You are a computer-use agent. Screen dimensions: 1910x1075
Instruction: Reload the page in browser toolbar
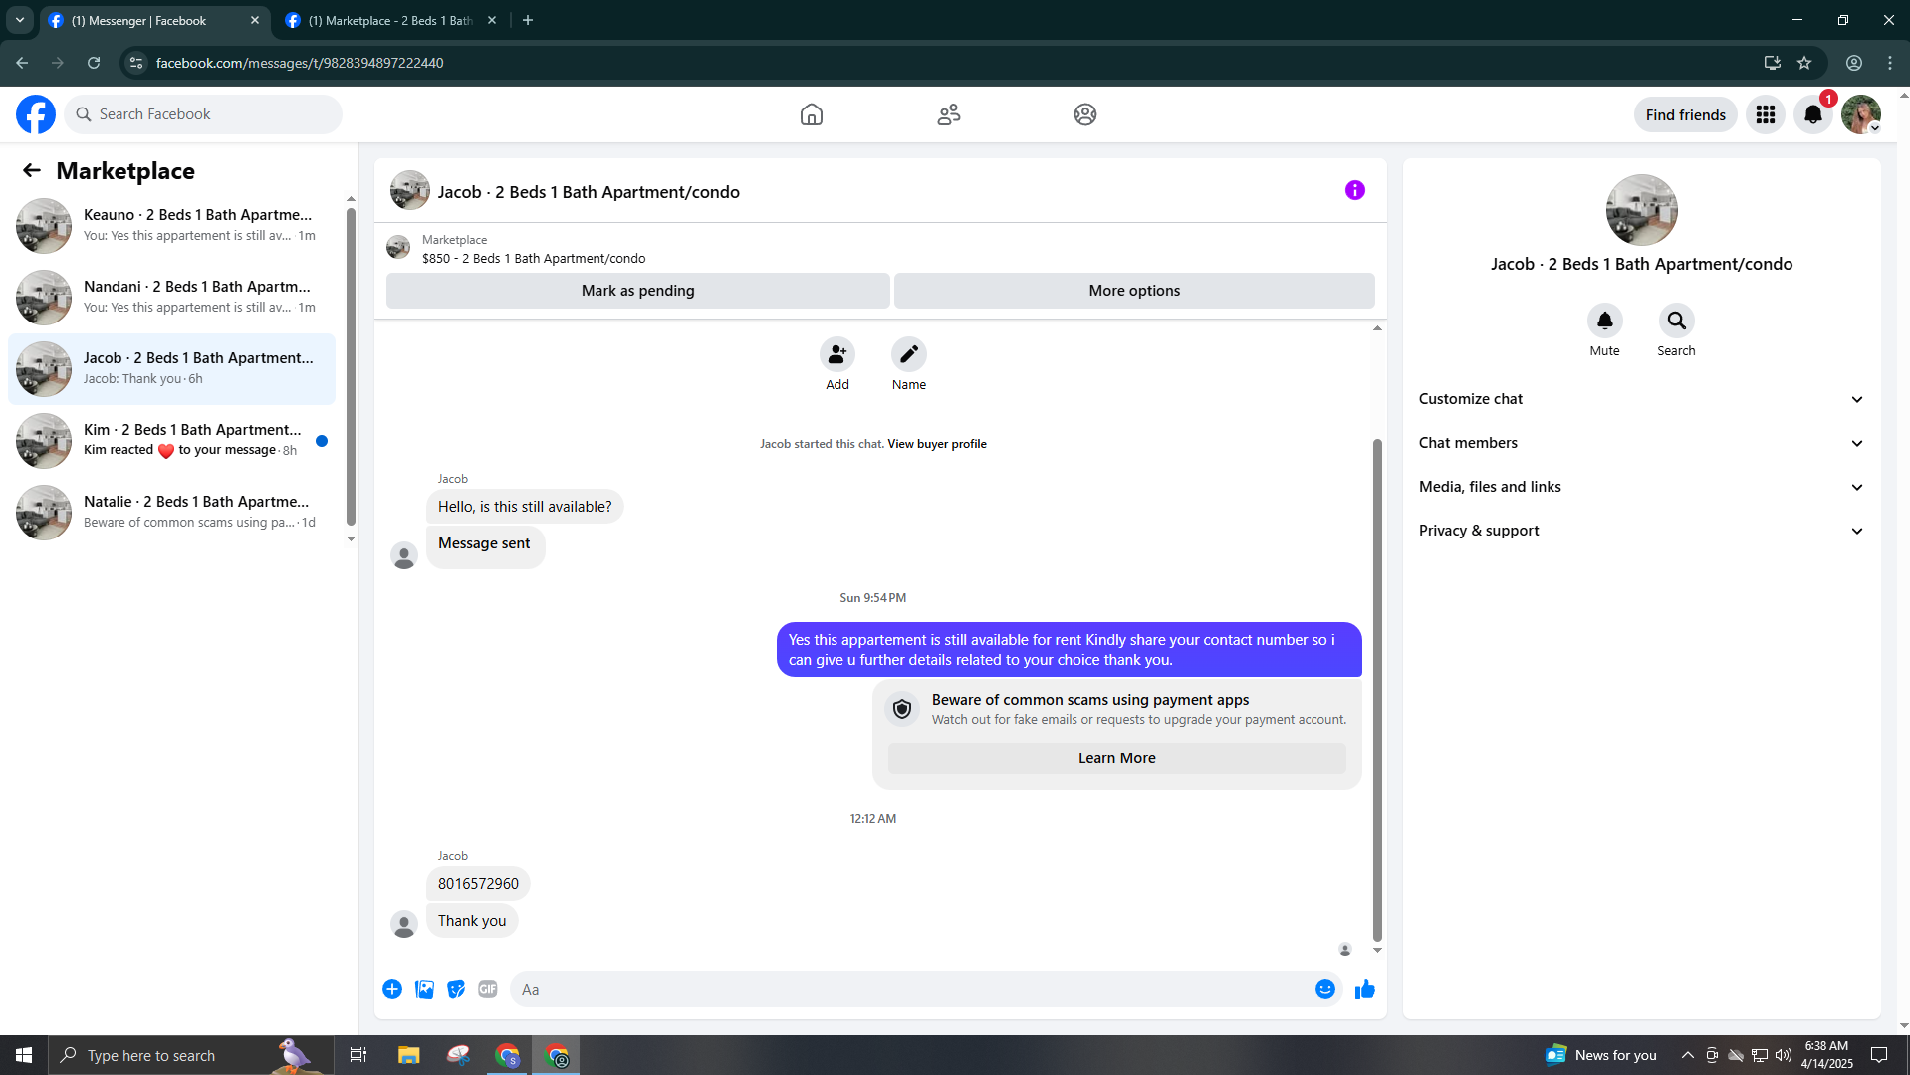pos(94,63)
